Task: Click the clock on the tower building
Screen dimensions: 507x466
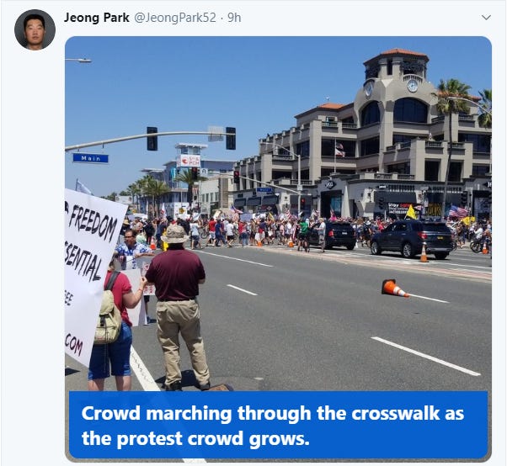Action: click(413, 86)
